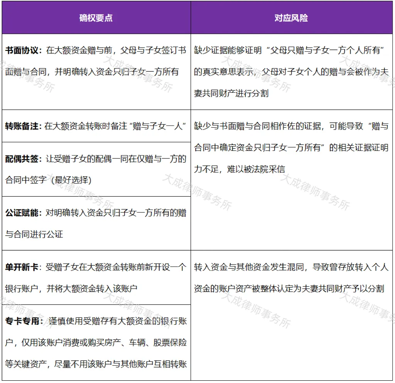
Task: Click the 确权要点 column header
Action: [x=96, y=18]
